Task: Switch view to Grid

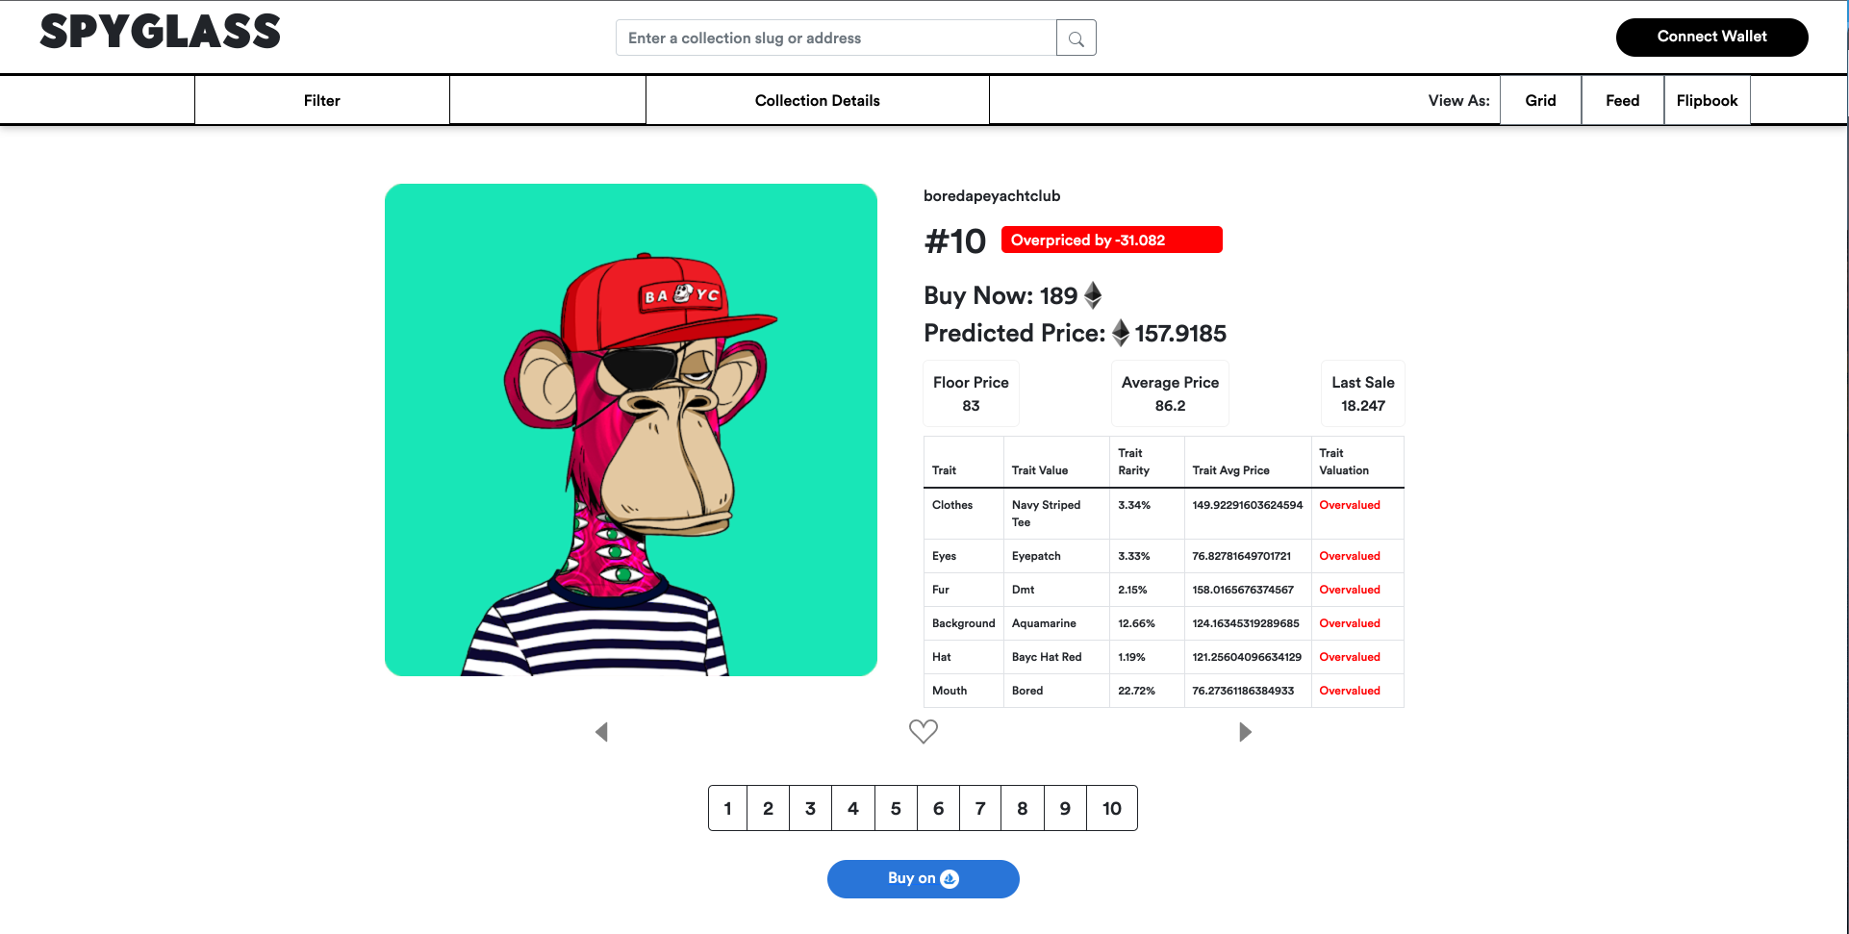Action: click(x=1541, y=100)
